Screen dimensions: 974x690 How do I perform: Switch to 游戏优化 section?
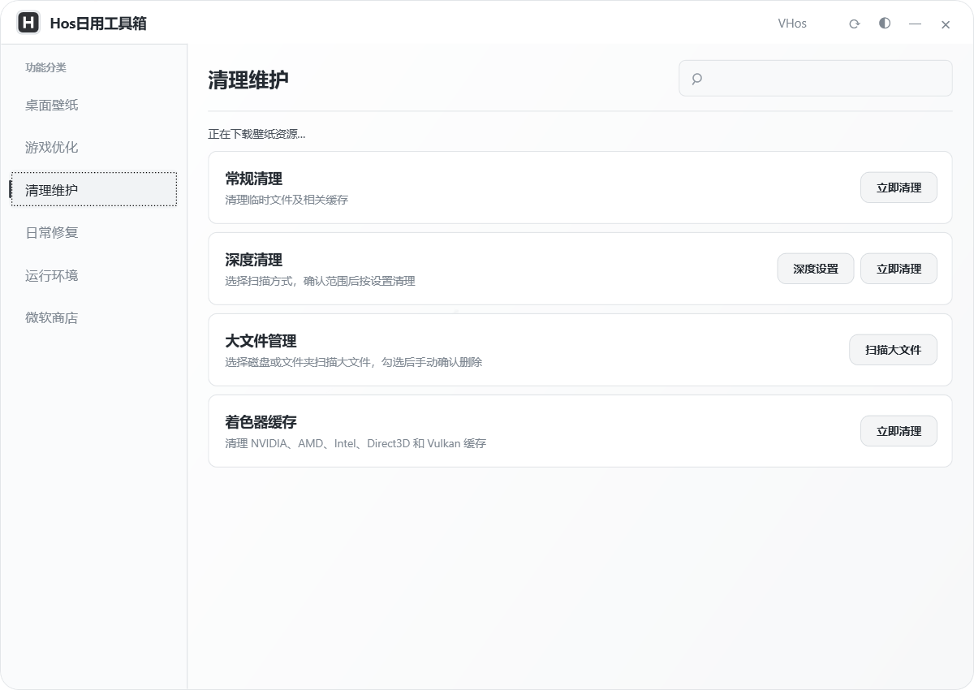point(93,147)
